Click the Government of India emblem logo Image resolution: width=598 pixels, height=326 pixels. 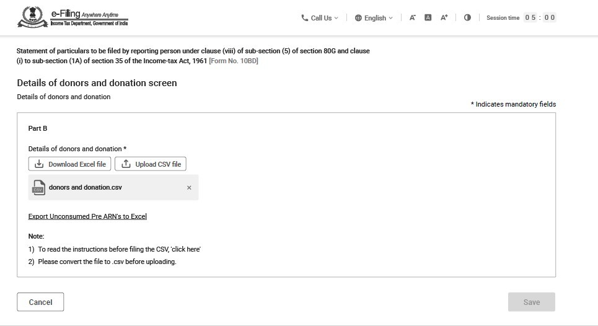tap(31, 17)
